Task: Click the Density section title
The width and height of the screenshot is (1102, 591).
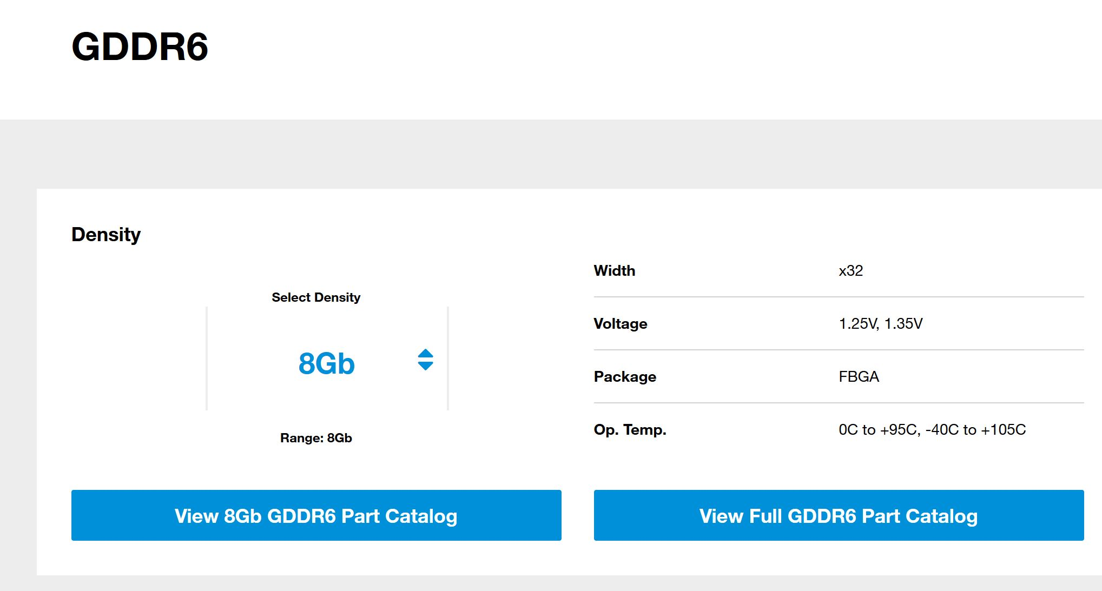Action: point(106,235)
